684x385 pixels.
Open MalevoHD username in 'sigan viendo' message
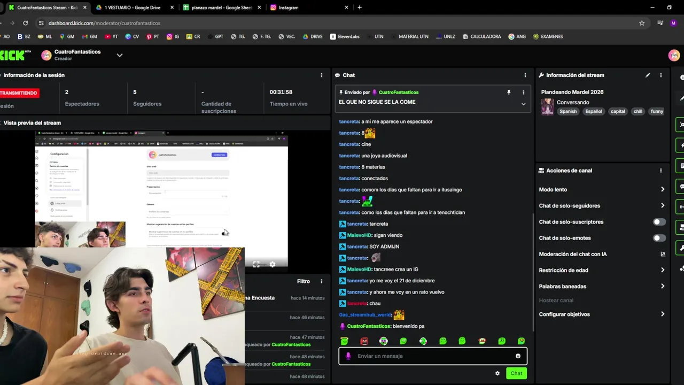coord(359,235)
